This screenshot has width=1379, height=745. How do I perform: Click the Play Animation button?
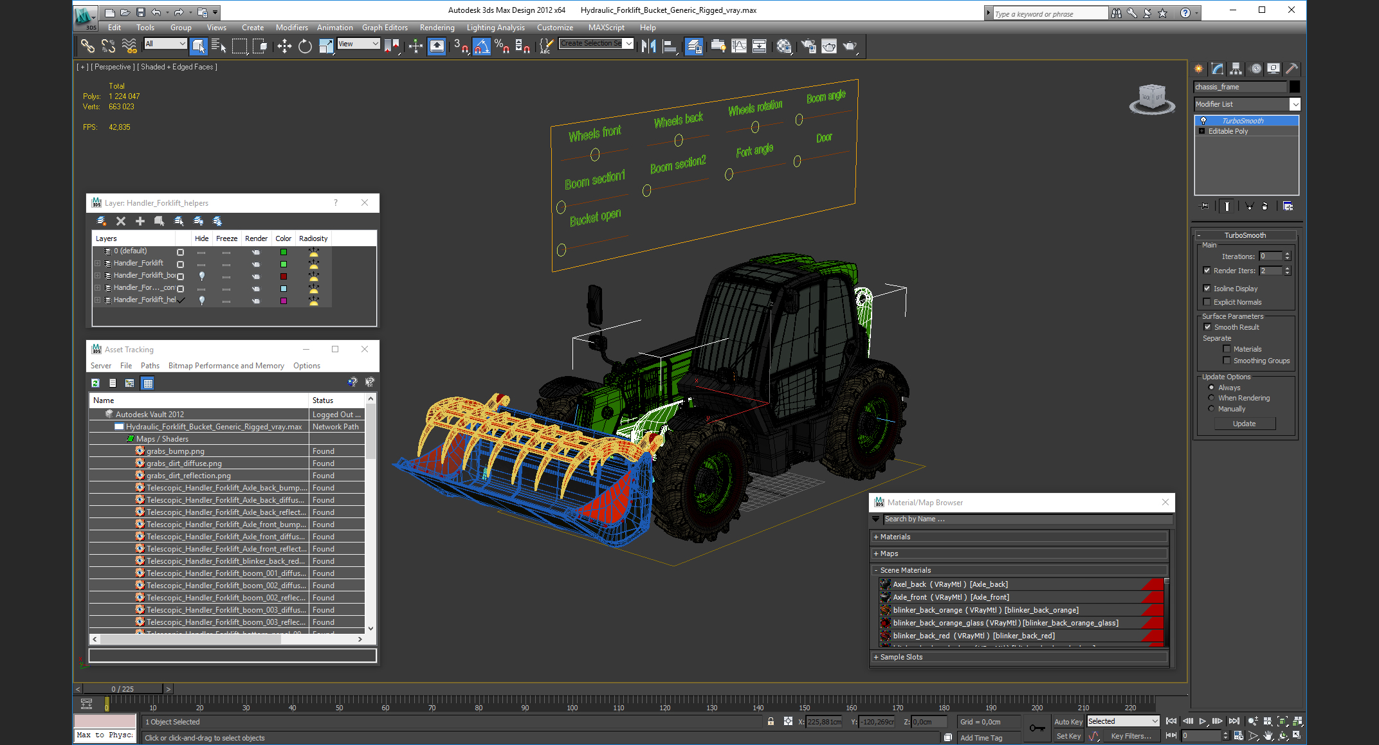[1203, 721]
